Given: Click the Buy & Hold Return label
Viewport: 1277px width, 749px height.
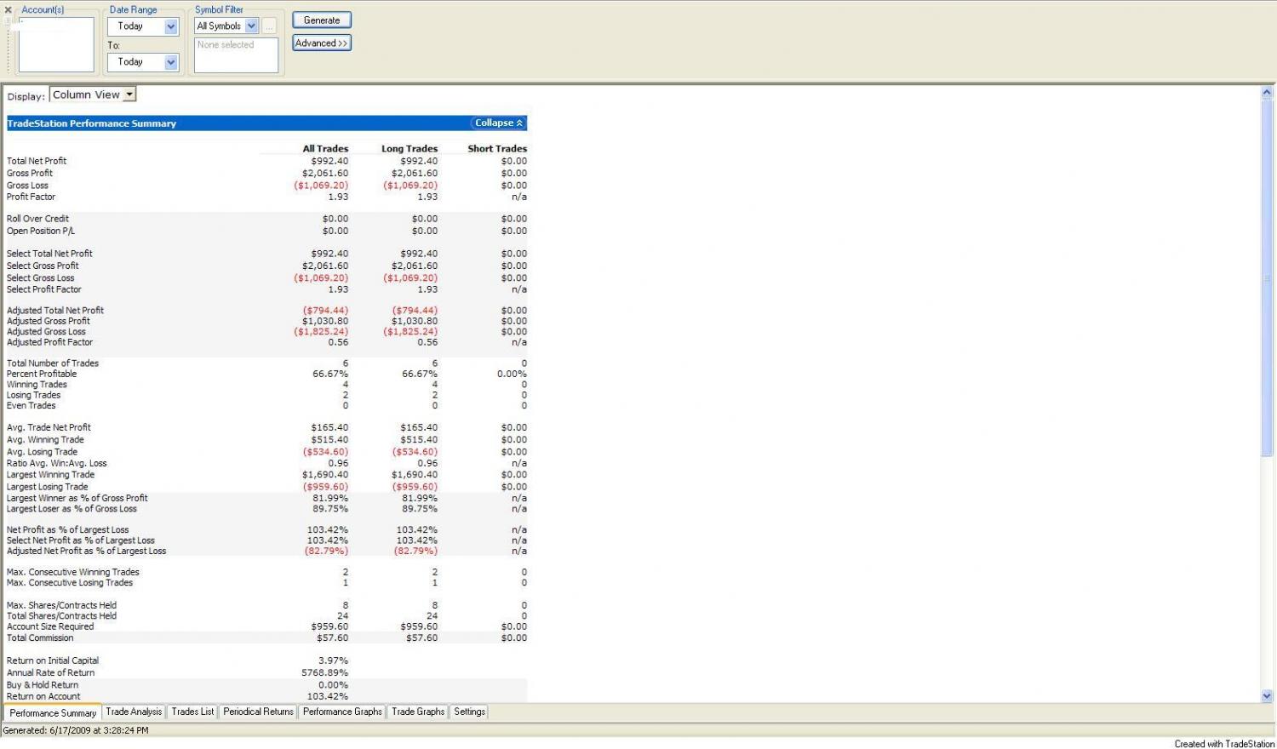Looking at the screenshot, I should pyautogui.click(x=43, y=685).
